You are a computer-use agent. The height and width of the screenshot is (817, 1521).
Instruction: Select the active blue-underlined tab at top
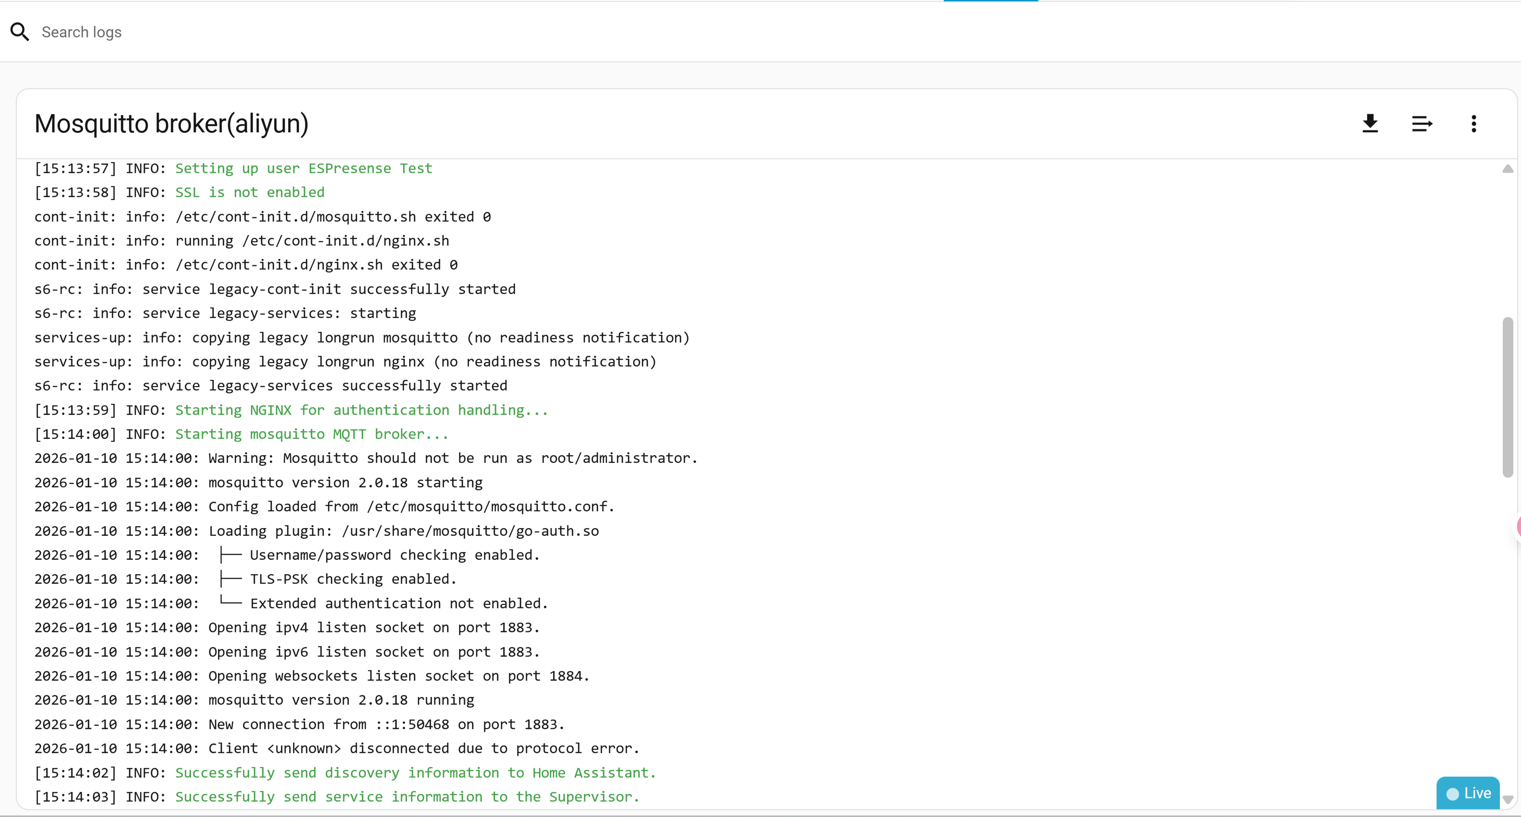click(x=990, y=1)
